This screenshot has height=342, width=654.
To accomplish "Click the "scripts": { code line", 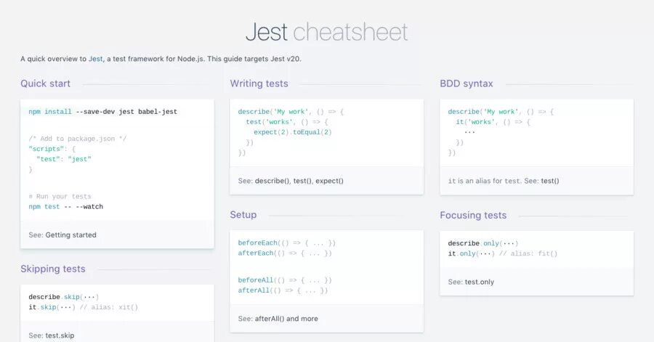I will click(52, 149).
